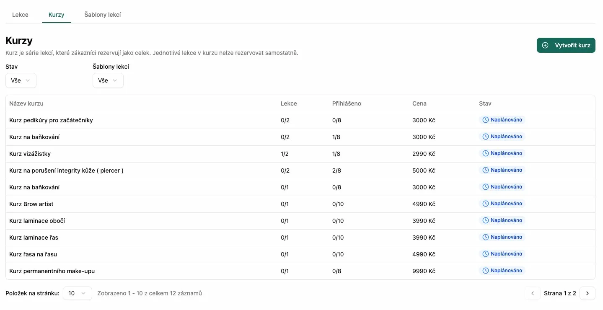Image resolution: width=603 pixels, height=310 pixels.
Task: Click the Název kurzu column header
Action: coord(26,103)
